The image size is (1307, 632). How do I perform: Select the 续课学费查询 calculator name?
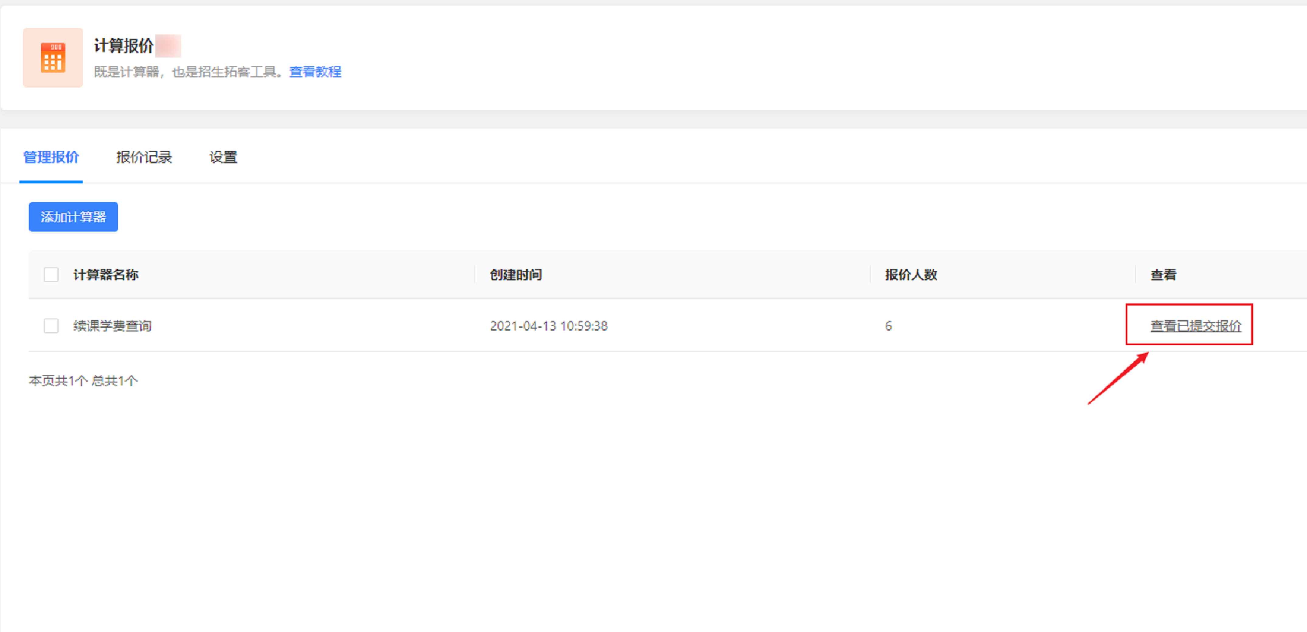(112, 326)
